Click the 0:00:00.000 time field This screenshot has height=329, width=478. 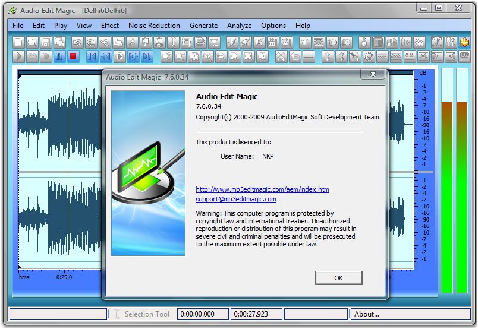(x=203, y=314)
